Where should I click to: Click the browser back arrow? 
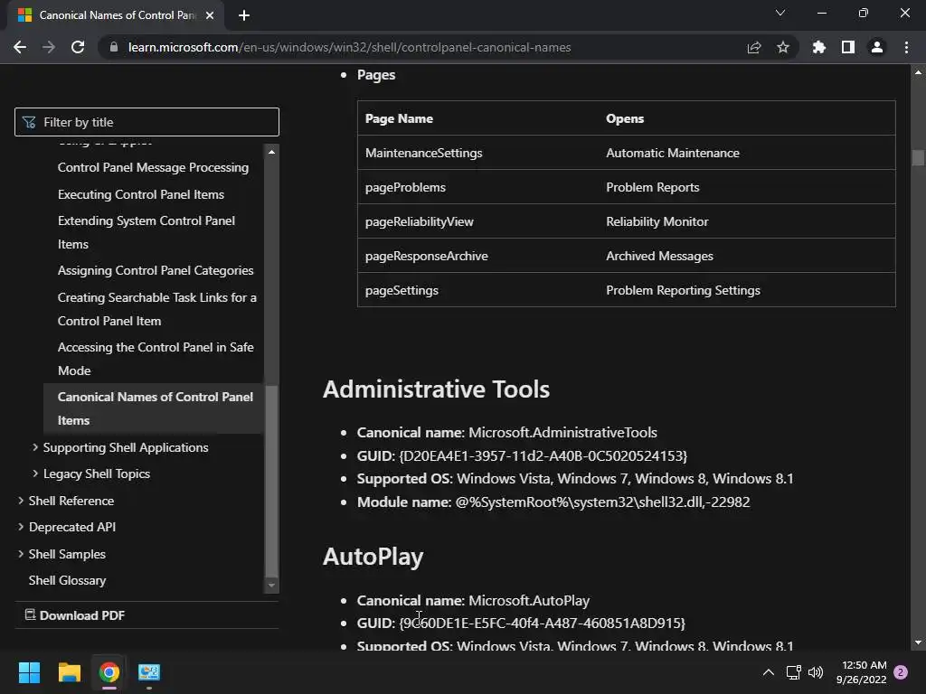click(20, 47)
